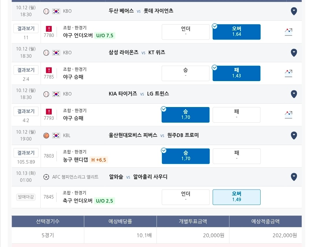Image resolution: width=312 pixels, height=247 pixels.
Task: Click basketball icon on KBL row
Action: [x=46, y=136]
